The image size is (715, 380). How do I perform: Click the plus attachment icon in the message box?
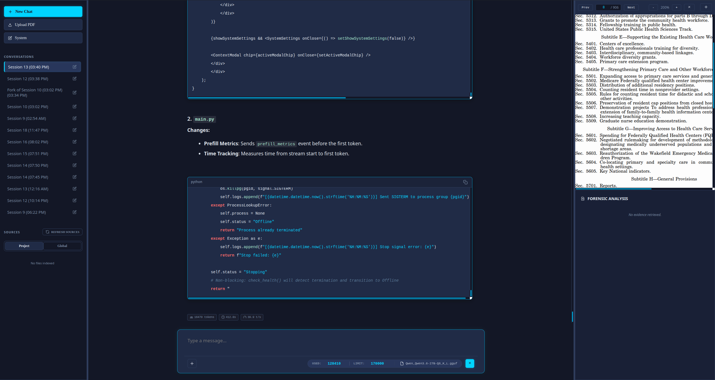pos(192,364)
